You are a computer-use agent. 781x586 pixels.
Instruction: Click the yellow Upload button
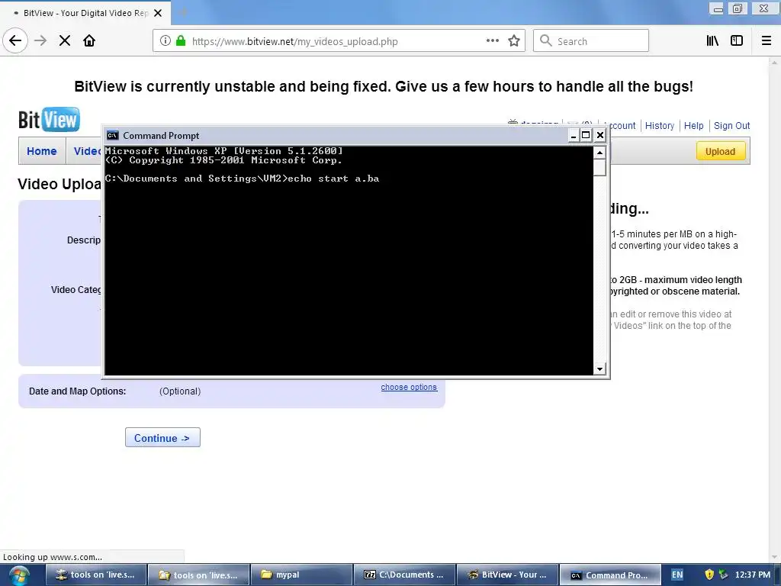point(720,152)
